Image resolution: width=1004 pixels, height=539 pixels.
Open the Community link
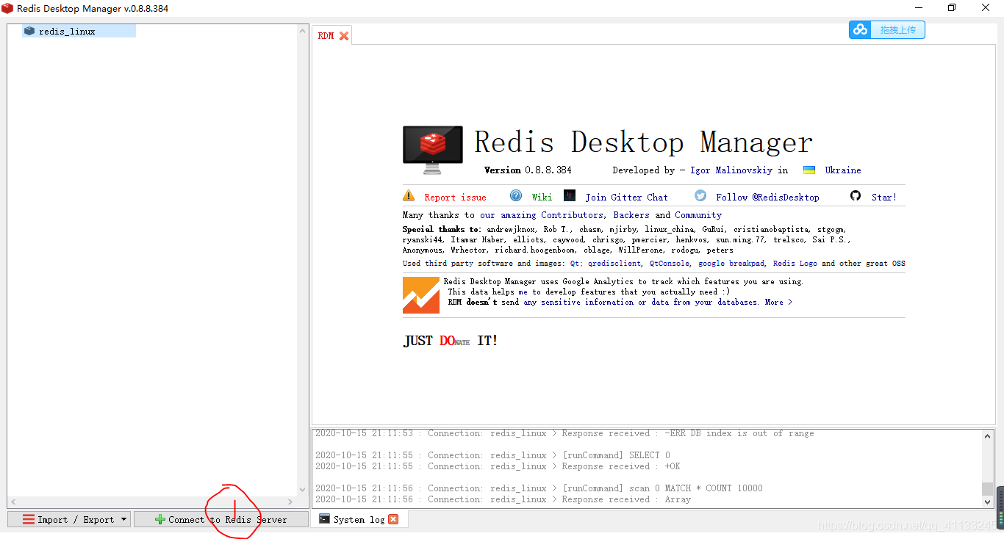coord(698,215)
